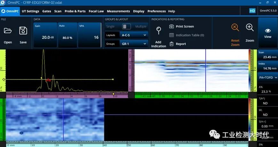Click the gate end handle on A-scan
Image resolution: width=278 pixels, height=147 pixels.
113,79
